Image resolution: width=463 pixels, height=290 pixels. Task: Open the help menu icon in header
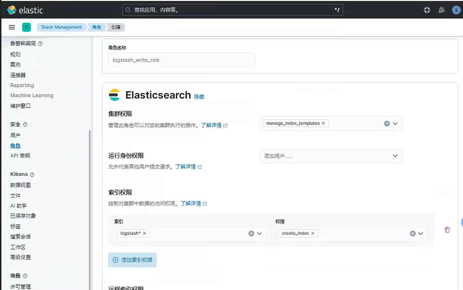[427, 10]
